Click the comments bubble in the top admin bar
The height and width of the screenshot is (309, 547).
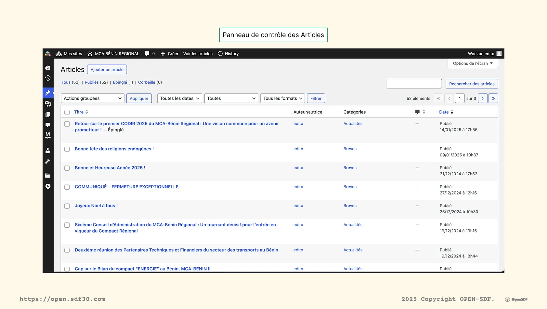[x=147, y=54]
